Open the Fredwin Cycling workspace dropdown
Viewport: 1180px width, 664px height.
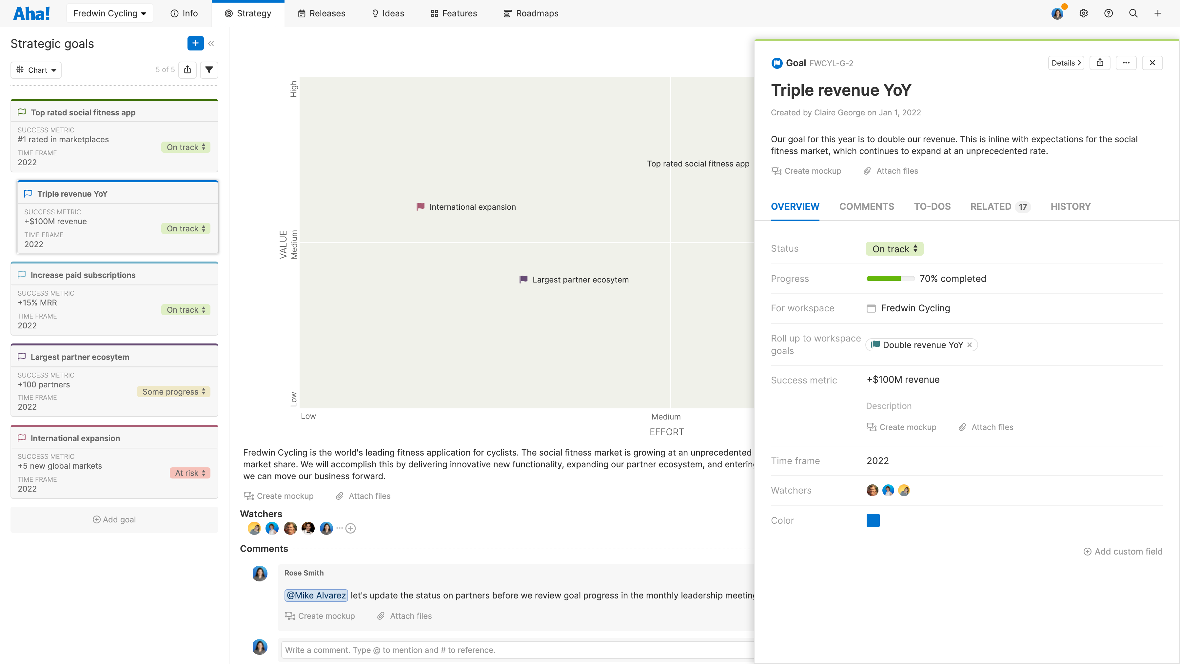tap(109, 13)
